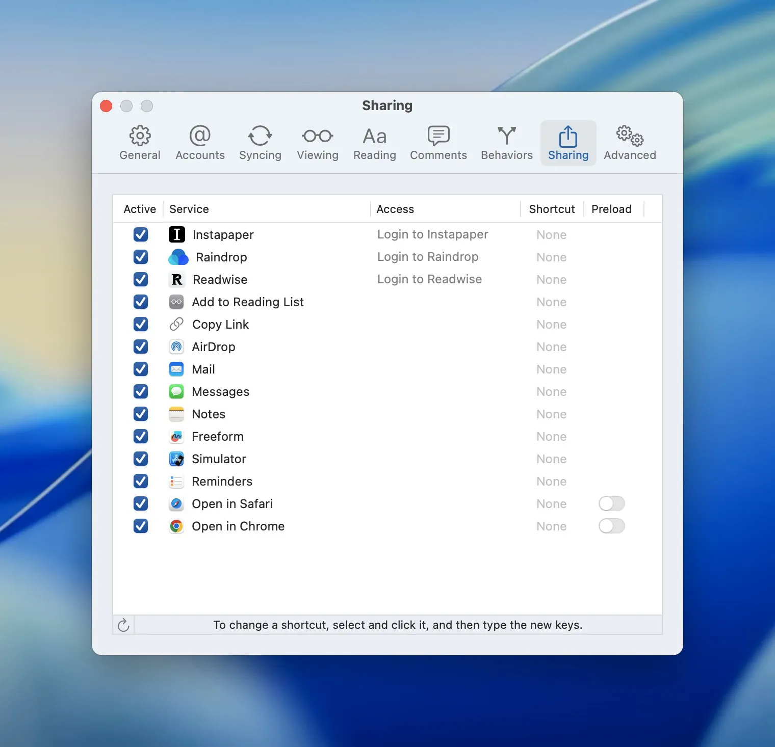Open the Advanced preferences tab
The height and width of the screenshot is (747, 775).
(629, 143)
